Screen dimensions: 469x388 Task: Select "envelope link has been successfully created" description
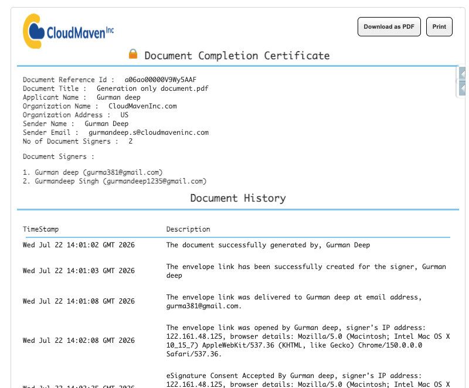tap(306, 271)
